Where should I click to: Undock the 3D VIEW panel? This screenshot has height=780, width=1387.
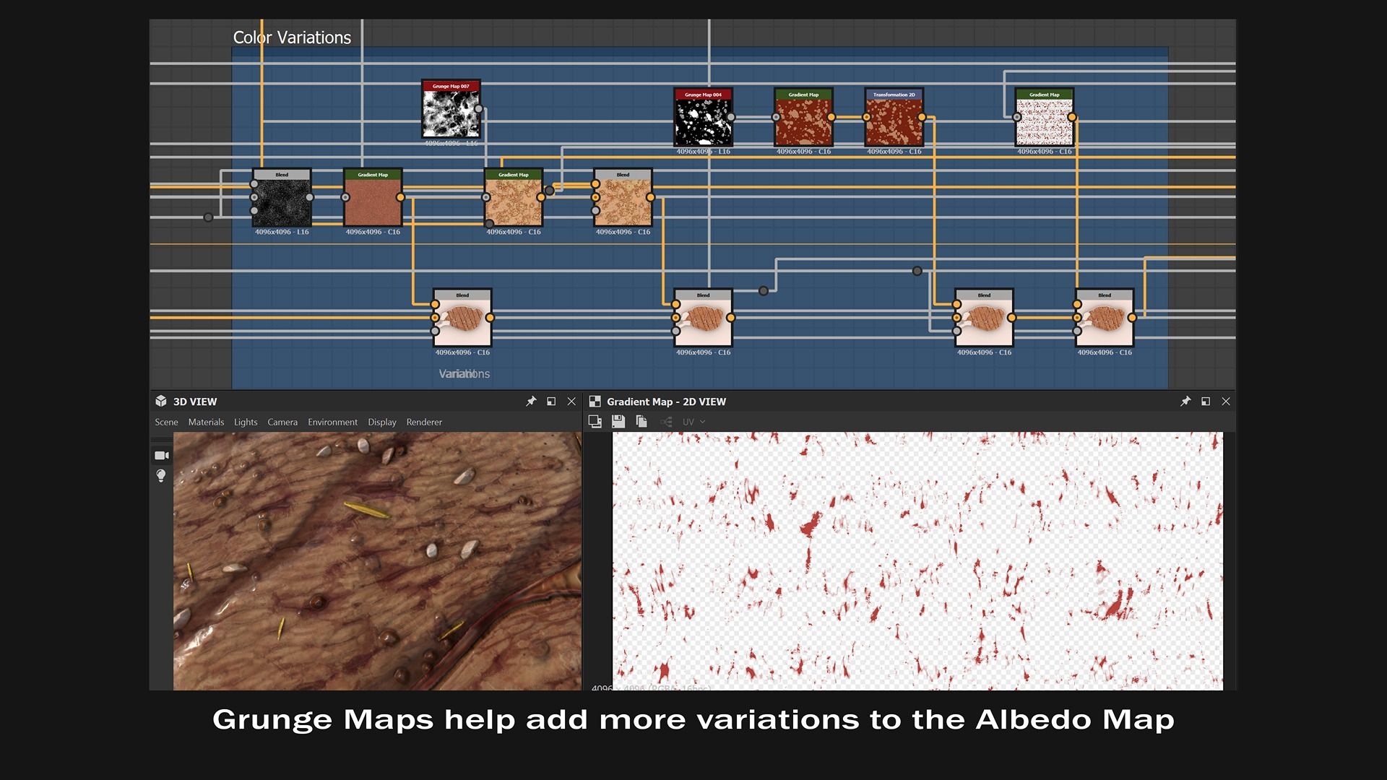point(551,402)
